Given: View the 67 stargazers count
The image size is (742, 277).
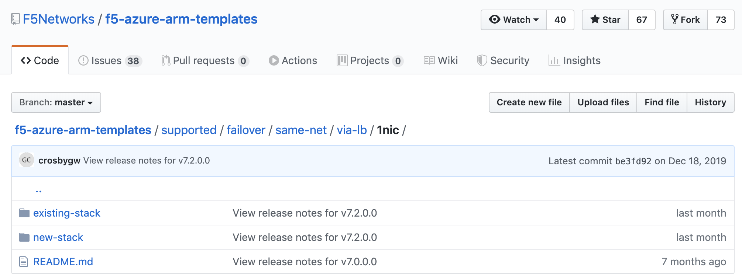Looking at the screenshot, I should point(642,20).
